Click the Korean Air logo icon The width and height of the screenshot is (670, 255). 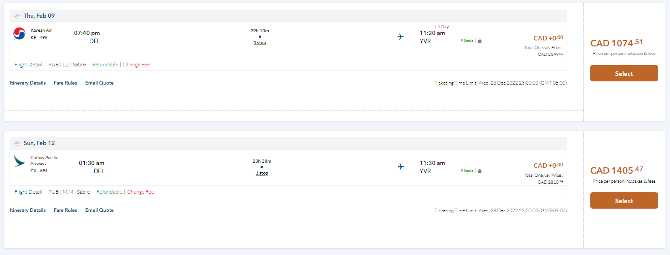(x=20, y=34)
